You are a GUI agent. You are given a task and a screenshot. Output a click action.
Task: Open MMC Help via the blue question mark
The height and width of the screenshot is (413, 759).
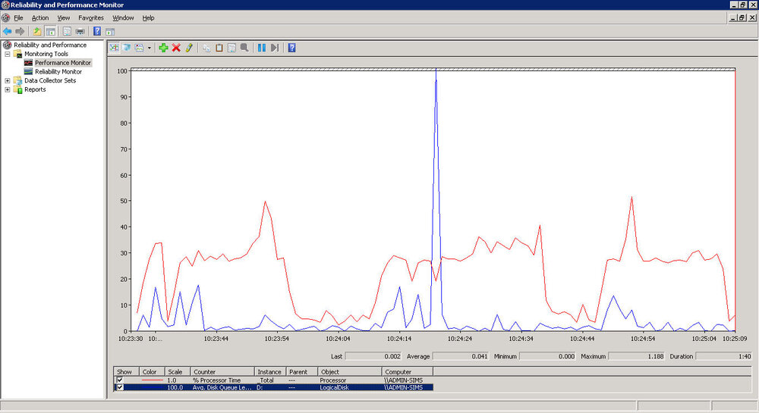click(97, 31)
